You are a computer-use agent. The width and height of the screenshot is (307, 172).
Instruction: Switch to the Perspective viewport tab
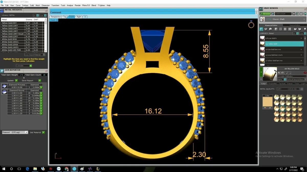pyautogui.click(x=56, y=17)
